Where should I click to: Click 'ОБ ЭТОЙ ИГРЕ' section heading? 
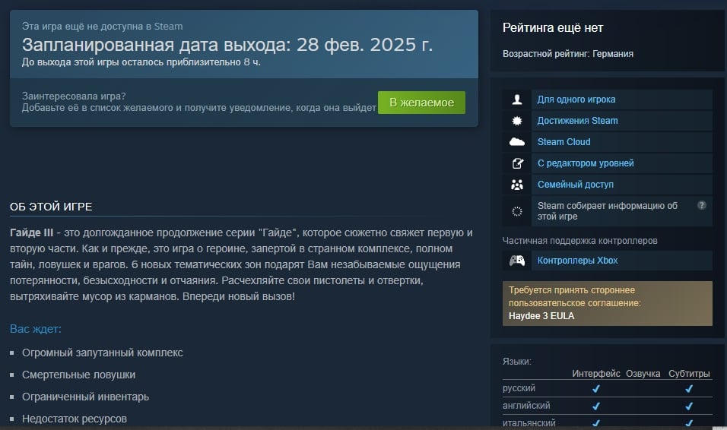(51, 207)
